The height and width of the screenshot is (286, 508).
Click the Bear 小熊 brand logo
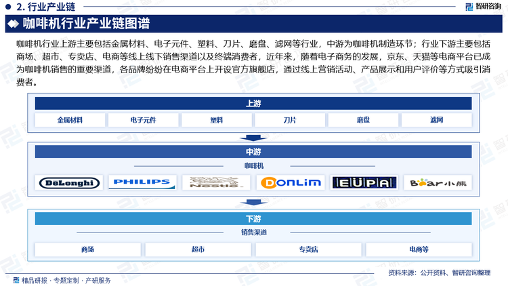tap(438, 183)
